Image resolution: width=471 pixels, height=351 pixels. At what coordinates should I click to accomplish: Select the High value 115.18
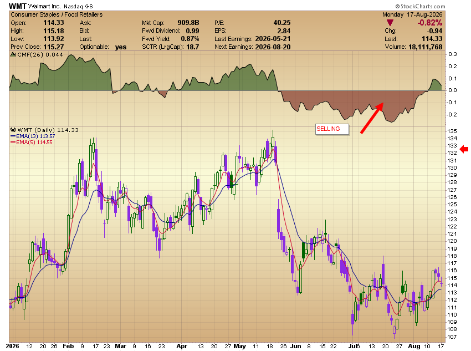click(x=53, y=30)
